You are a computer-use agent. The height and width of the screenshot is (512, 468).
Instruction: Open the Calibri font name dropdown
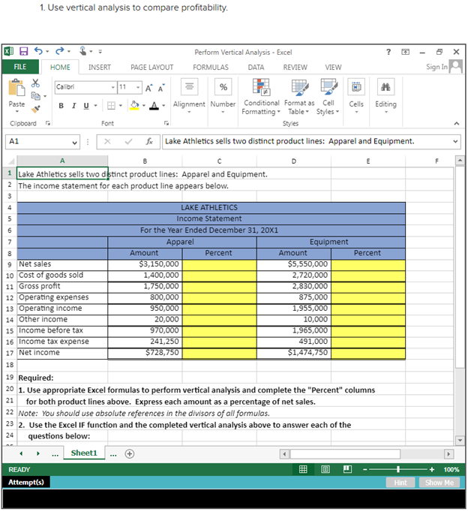[x=114, y=87]
